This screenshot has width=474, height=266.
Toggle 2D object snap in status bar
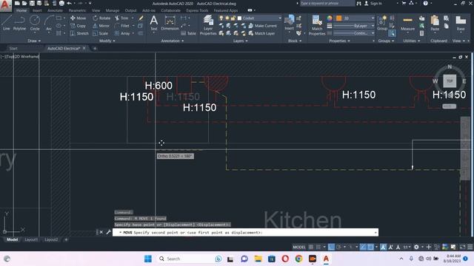[x=370, y=247]
